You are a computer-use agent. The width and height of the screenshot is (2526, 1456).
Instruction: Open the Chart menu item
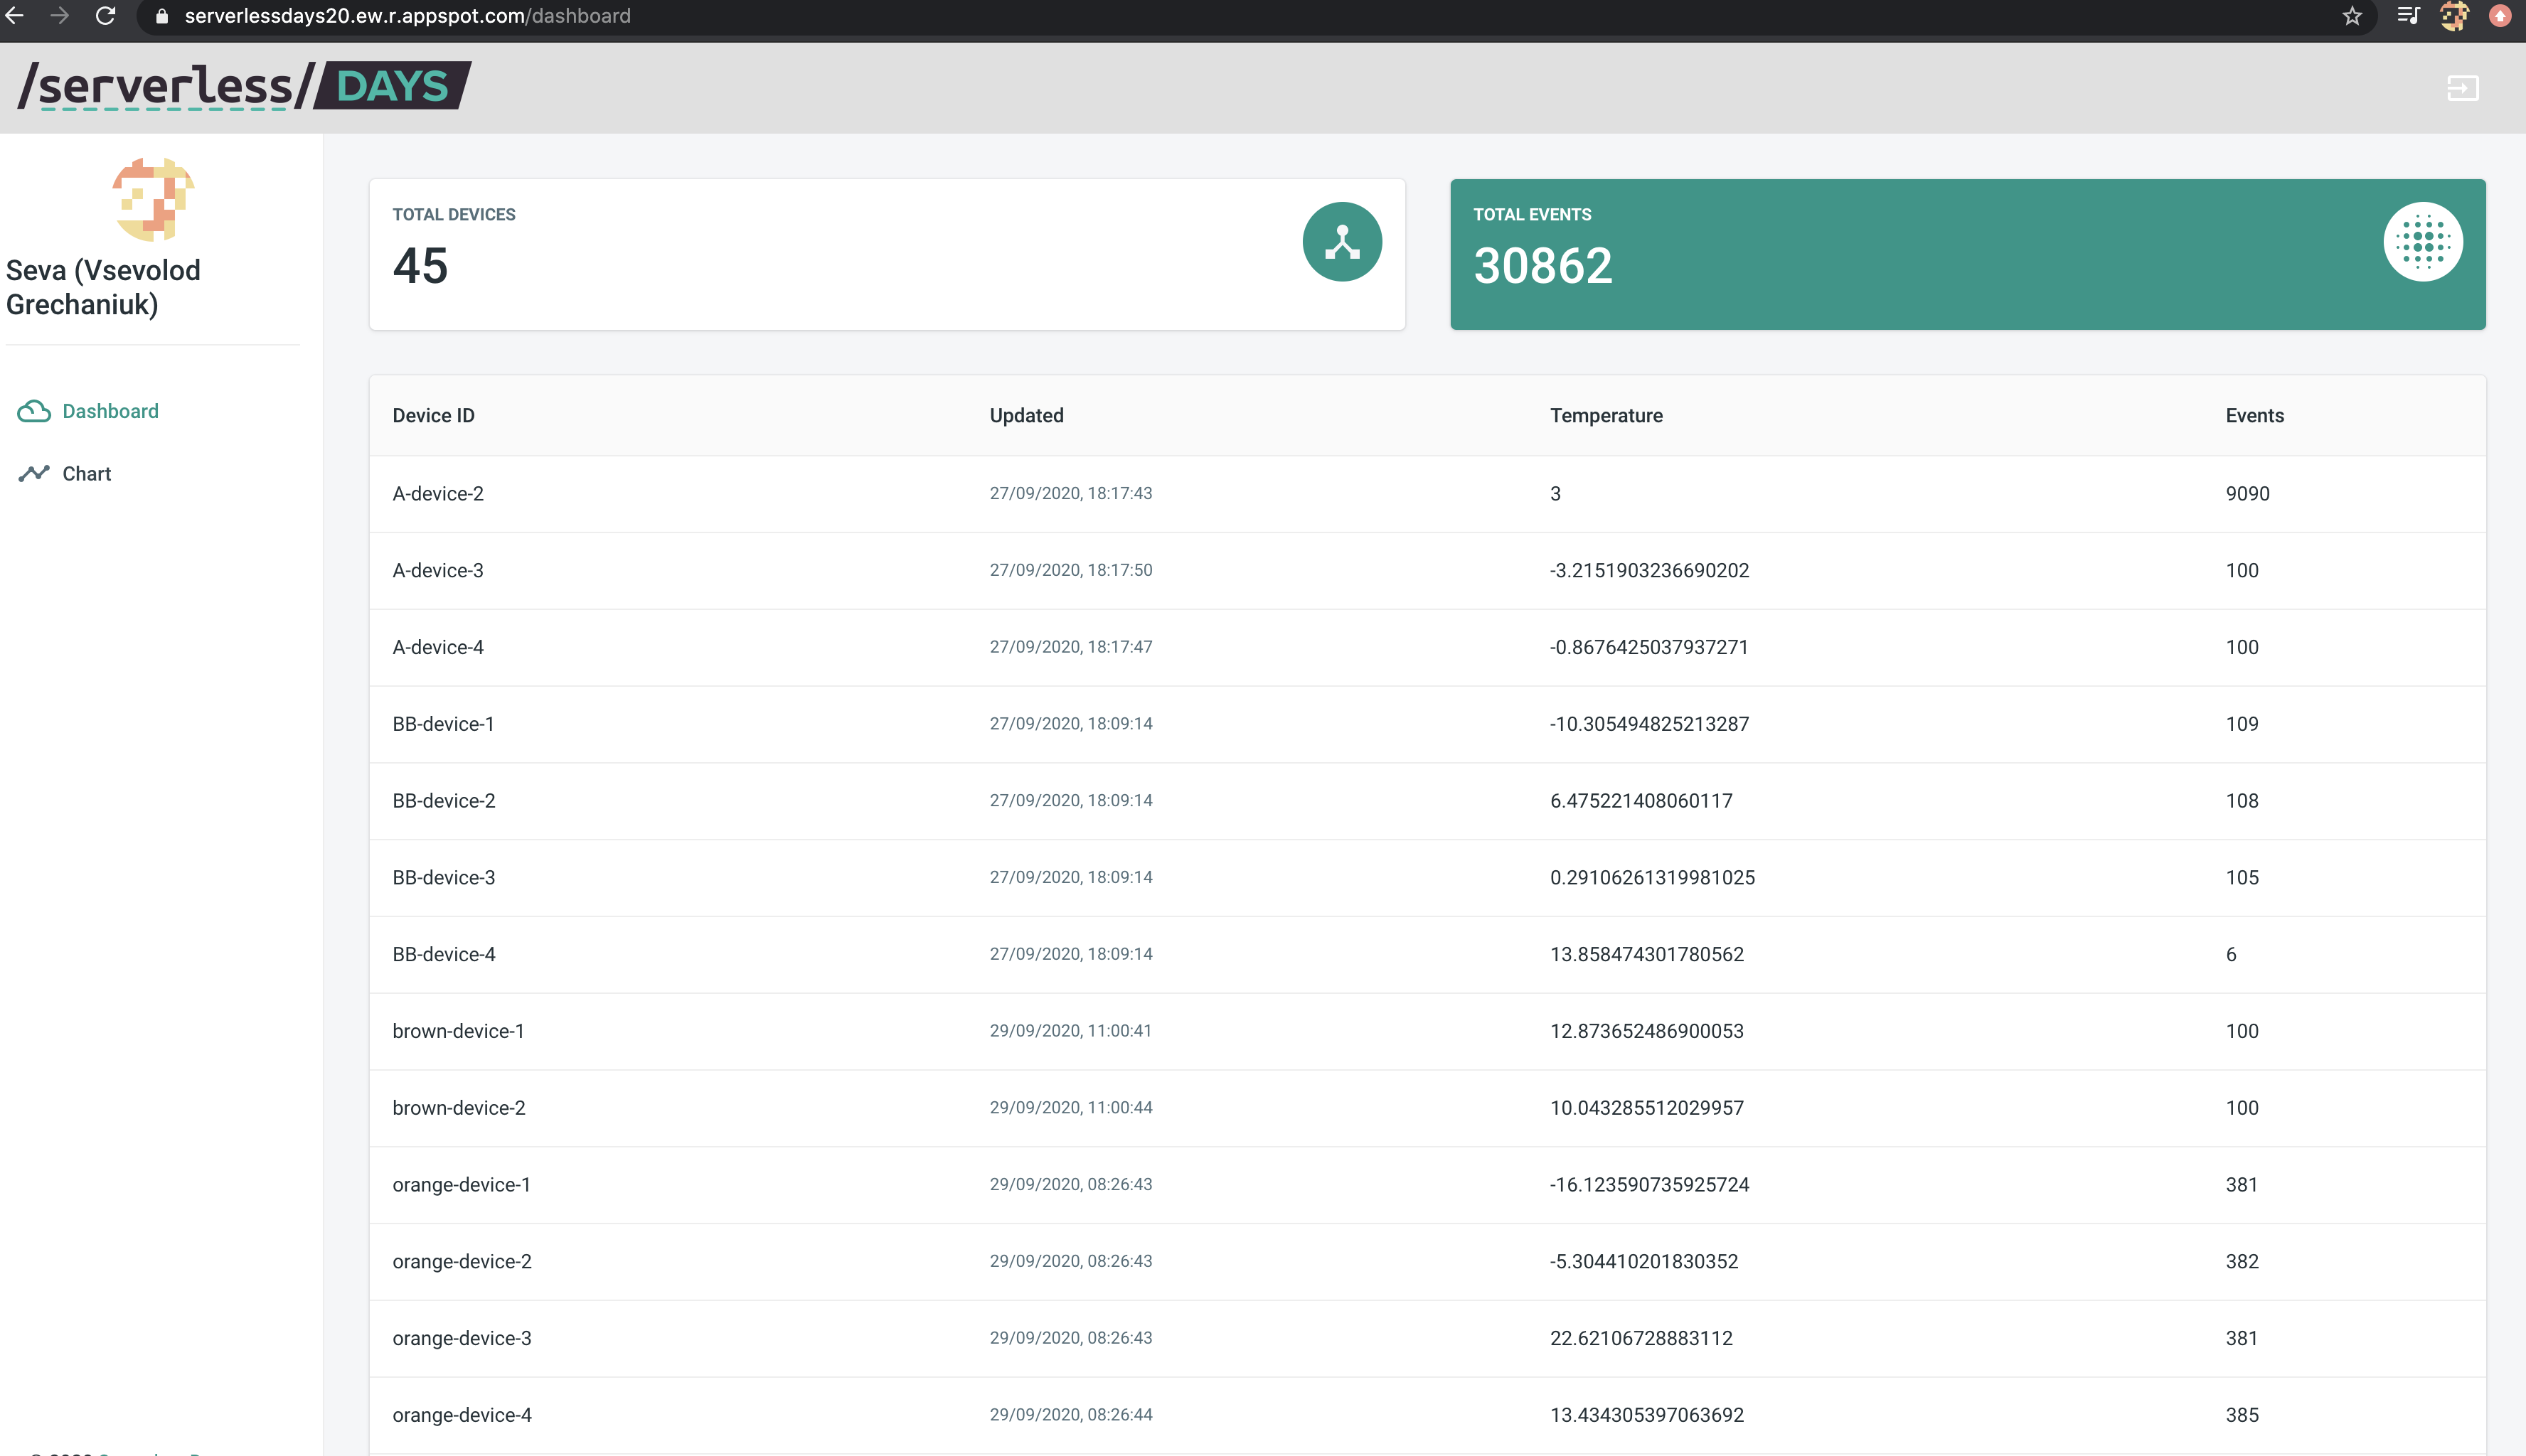click(86, 474)
